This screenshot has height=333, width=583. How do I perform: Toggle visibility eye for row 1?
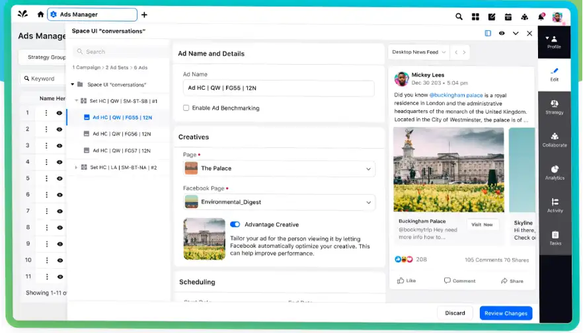tap(59, 113)
